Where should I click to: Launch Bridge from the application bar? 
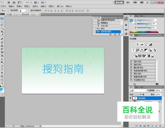[x=9, y=3]
